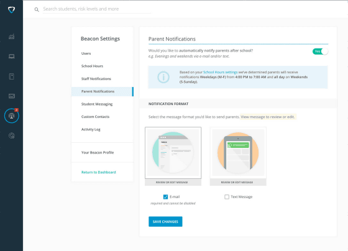Click 'required and cannot be disabled' note
The height and width of the screenshot is (251, 348).
click(173, 203)
